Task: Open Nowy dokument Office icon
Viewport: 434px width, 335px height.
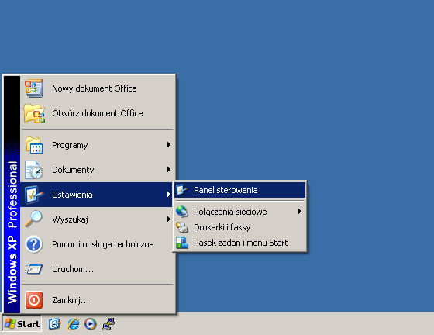Action: (34, 88)
